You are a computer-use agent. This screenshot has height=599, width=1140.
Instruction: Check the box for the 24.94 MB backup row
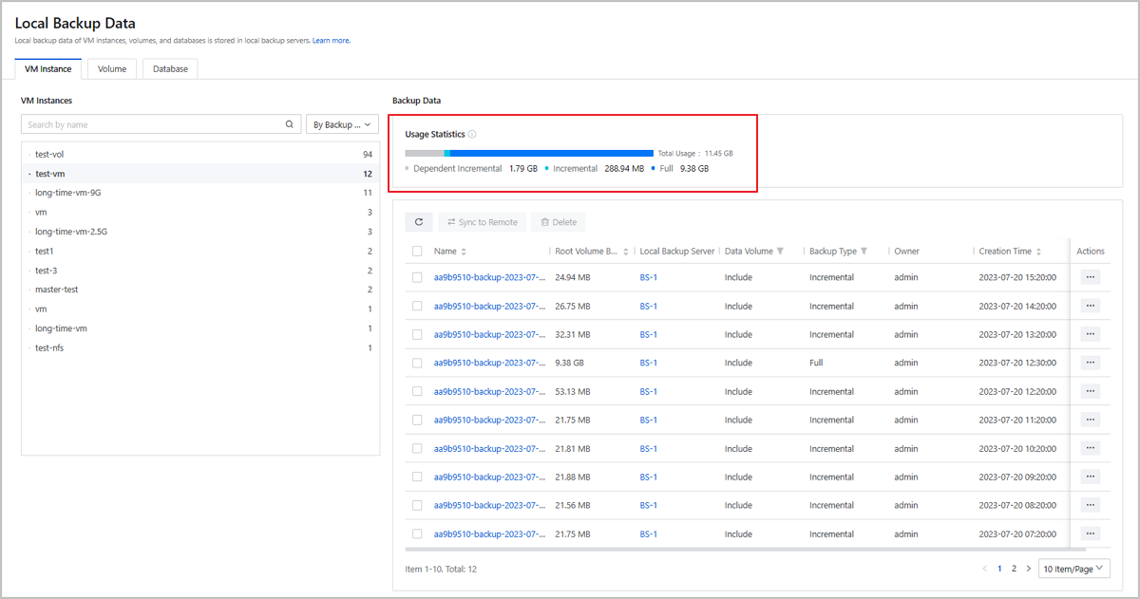[x=417, y=277]
